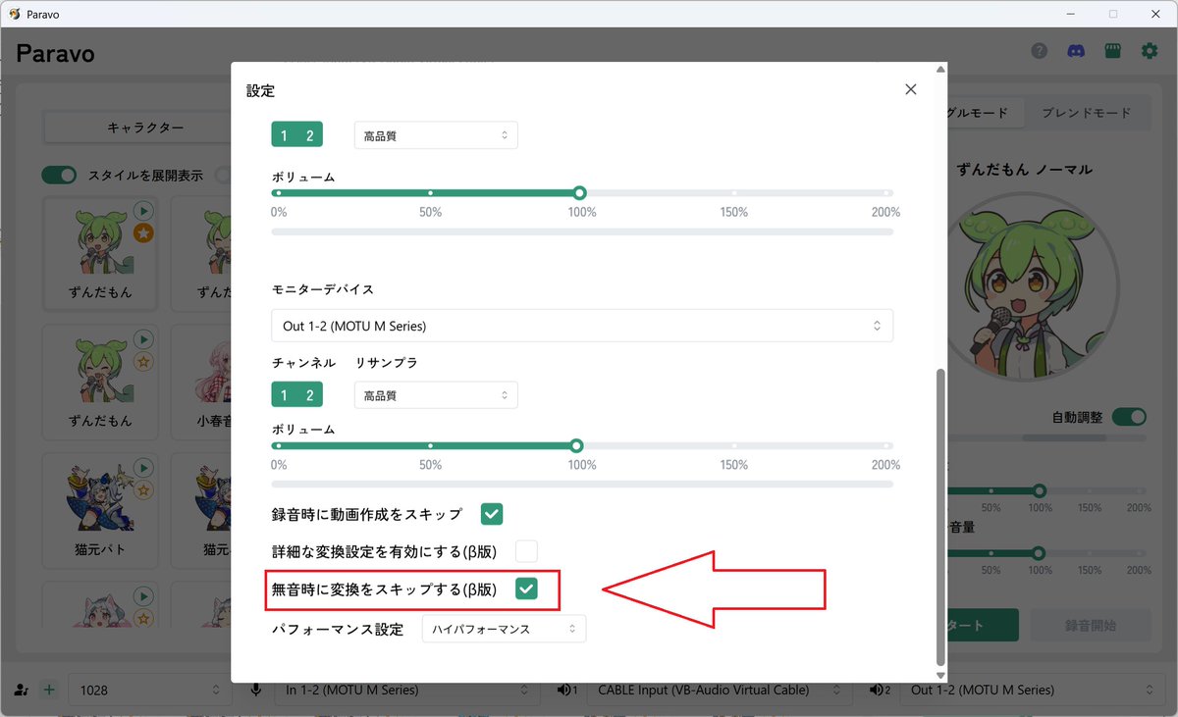
Task: Close the 設定 dialog with the X
Action: coord(911,89)
